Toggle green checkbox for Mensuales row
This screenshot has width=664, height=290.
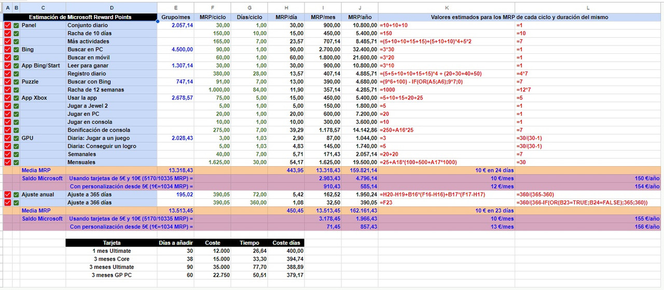point(16,163)
